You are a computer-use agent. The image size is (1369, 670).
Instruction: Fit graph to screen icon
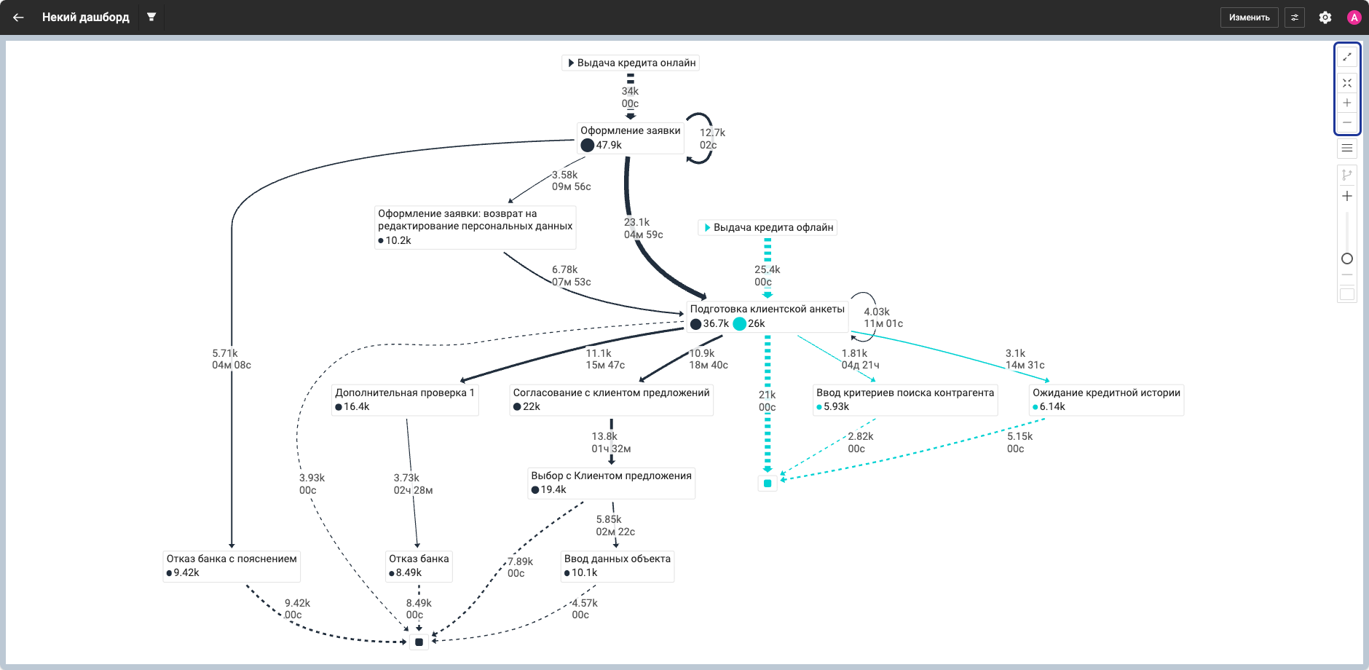click(1347, 83)
